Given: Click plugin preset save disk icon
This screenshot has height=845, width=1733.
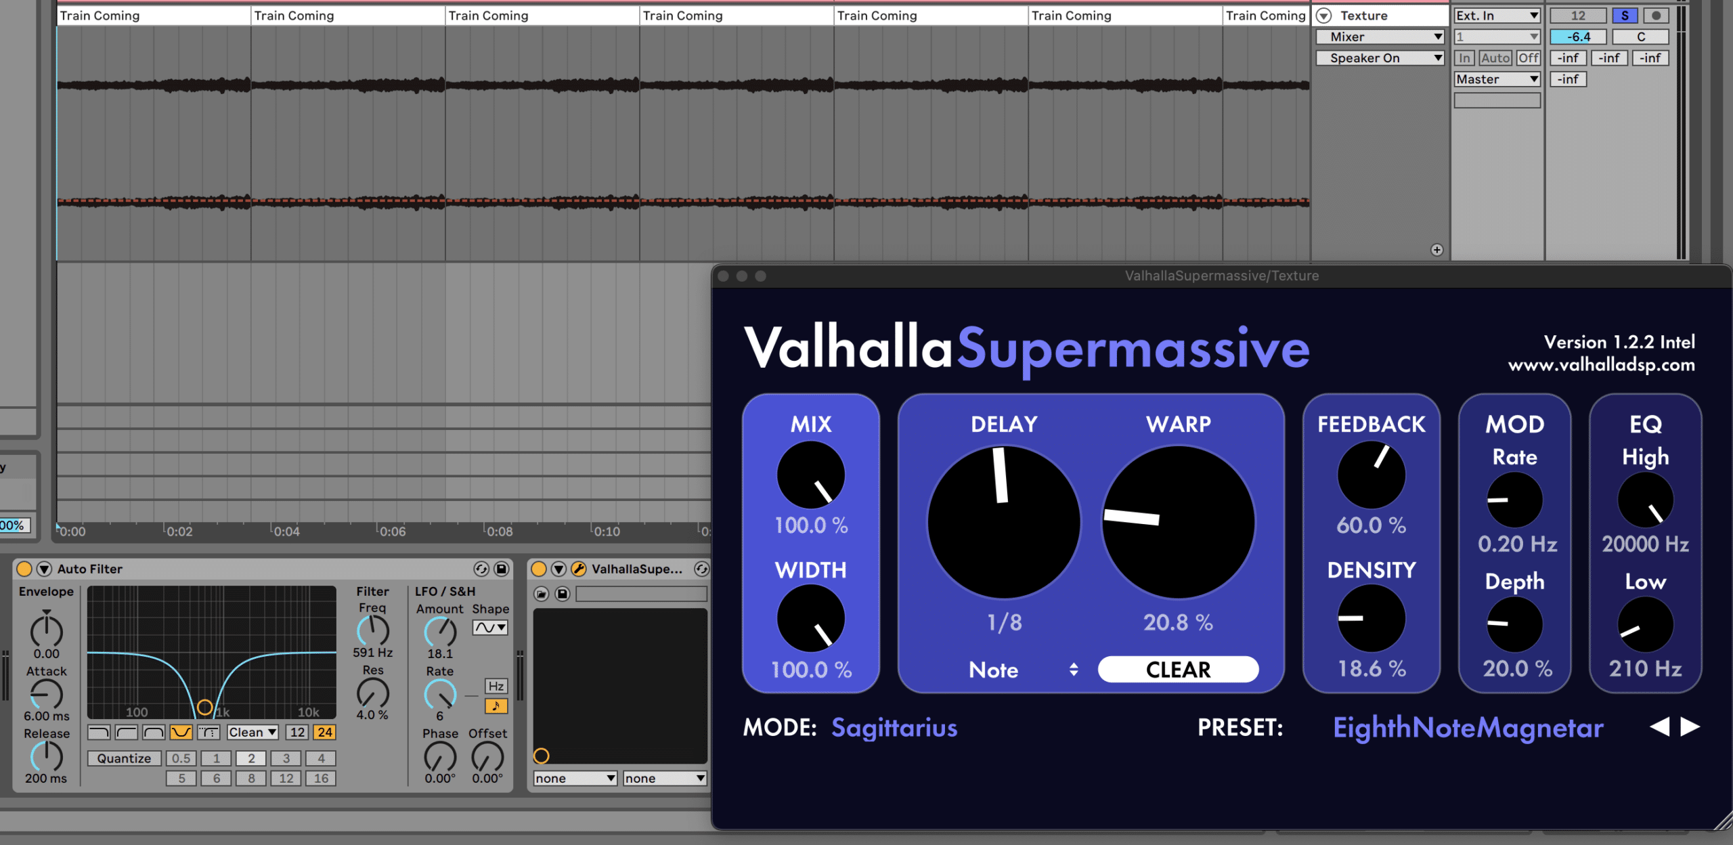Looking at the screenshot, I should [563, 594].
